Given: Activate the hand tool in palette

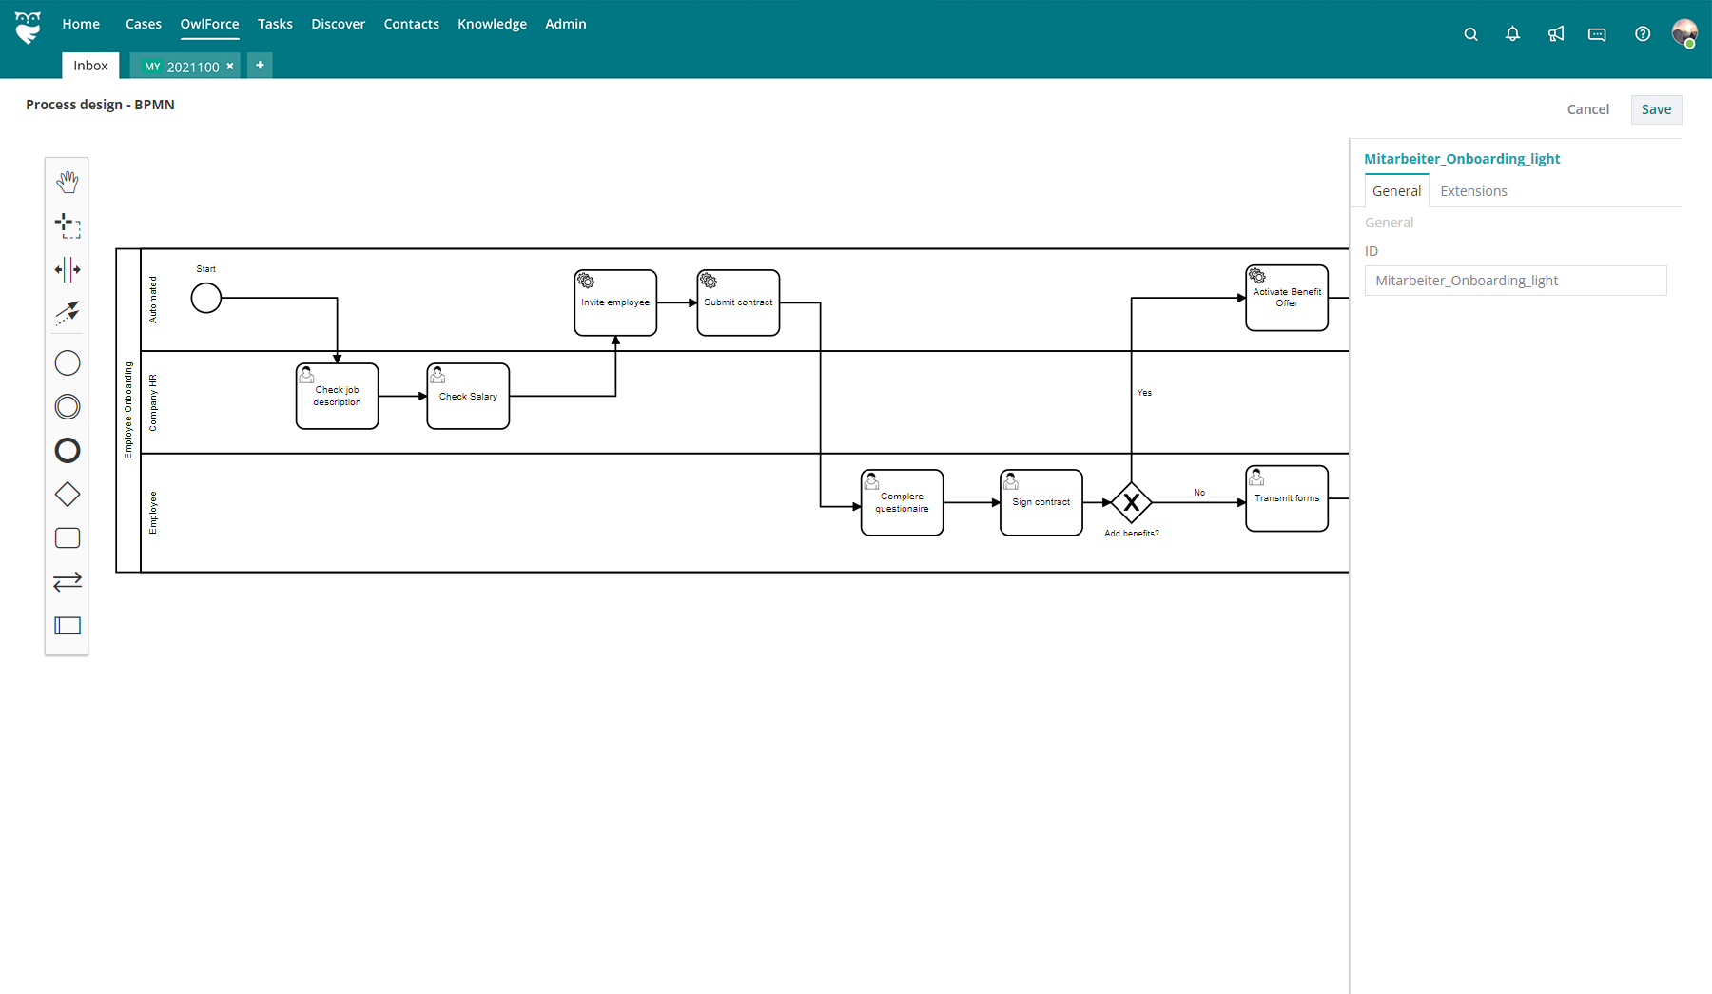Looking at the screenshot, I should 67,181.
